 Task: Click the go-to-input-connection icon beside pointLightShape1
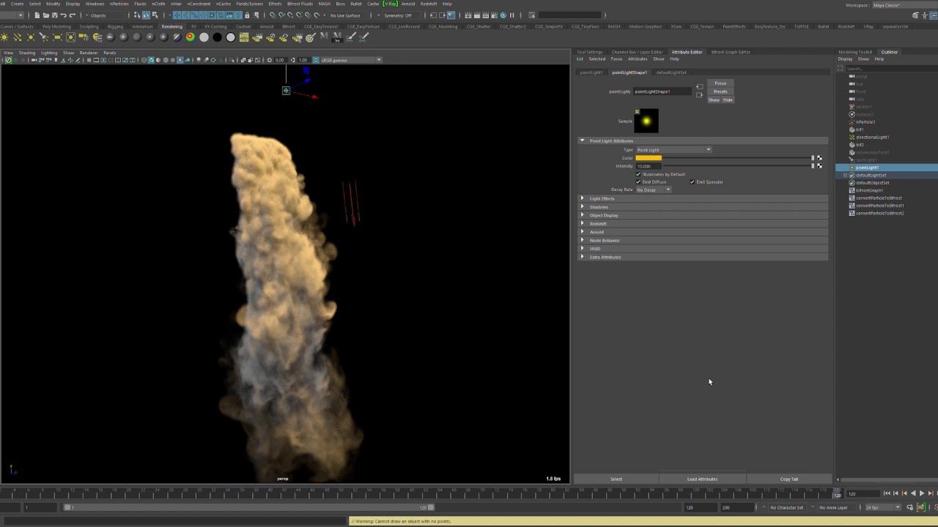click(x=699, y=87)
